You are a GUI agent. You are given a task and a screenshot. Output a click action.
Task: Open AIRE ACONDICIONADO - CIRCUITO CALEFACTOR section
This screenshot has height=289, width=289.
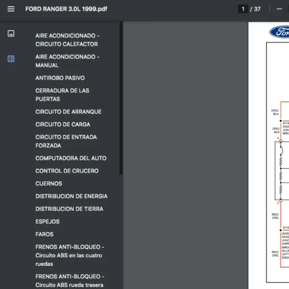coord(67,40)
